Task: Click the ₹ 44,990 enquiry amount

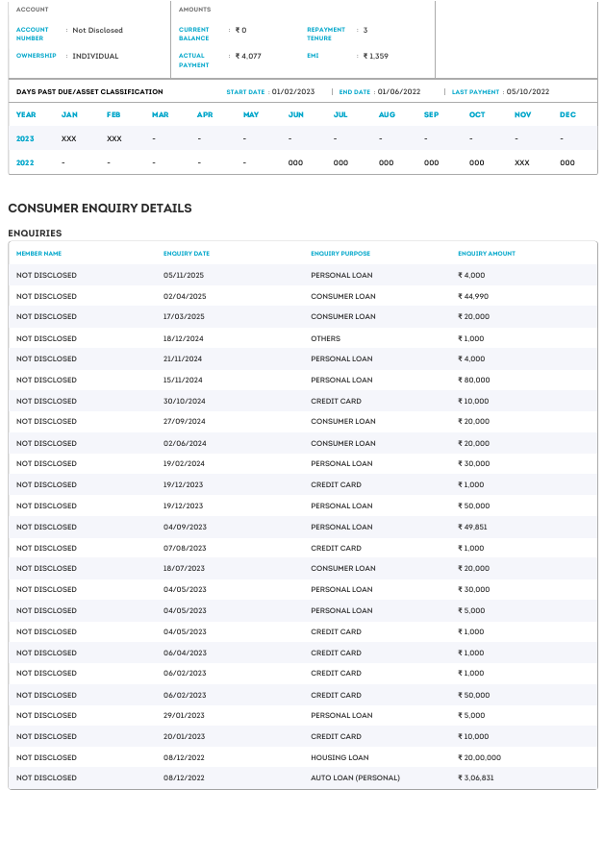Action: point(473,296)
